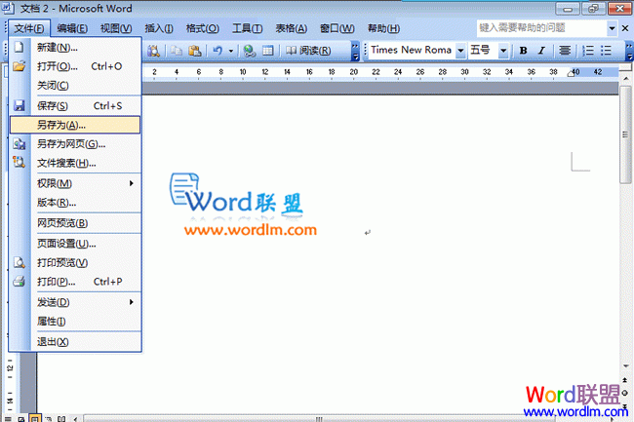Expand Standard toolbar options after 阅读(R)
Viewport: 634px width, 422px height.
coord(355,52)
